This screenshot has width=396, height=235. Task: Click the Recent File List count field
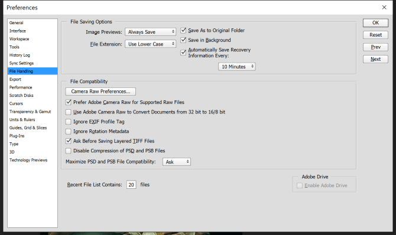pyautogui.click(x=131, y=185)
